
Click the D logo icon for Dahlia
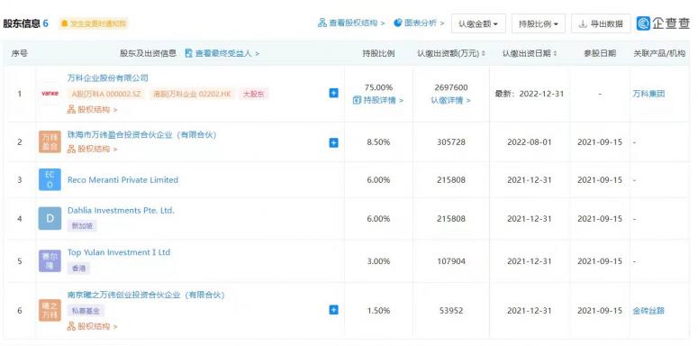coord(50,218)
